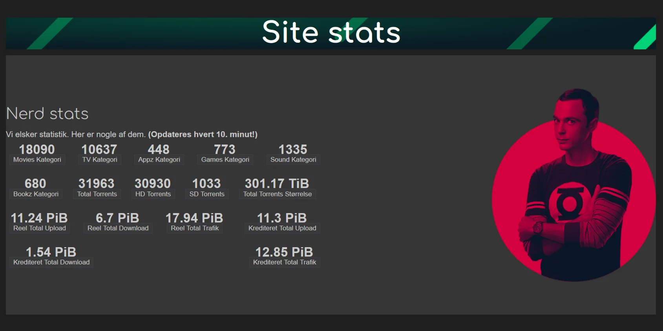Click the Reel Total Download label
Image resolution: width=663 pixels, height=331 pixels.
(118, 228)
